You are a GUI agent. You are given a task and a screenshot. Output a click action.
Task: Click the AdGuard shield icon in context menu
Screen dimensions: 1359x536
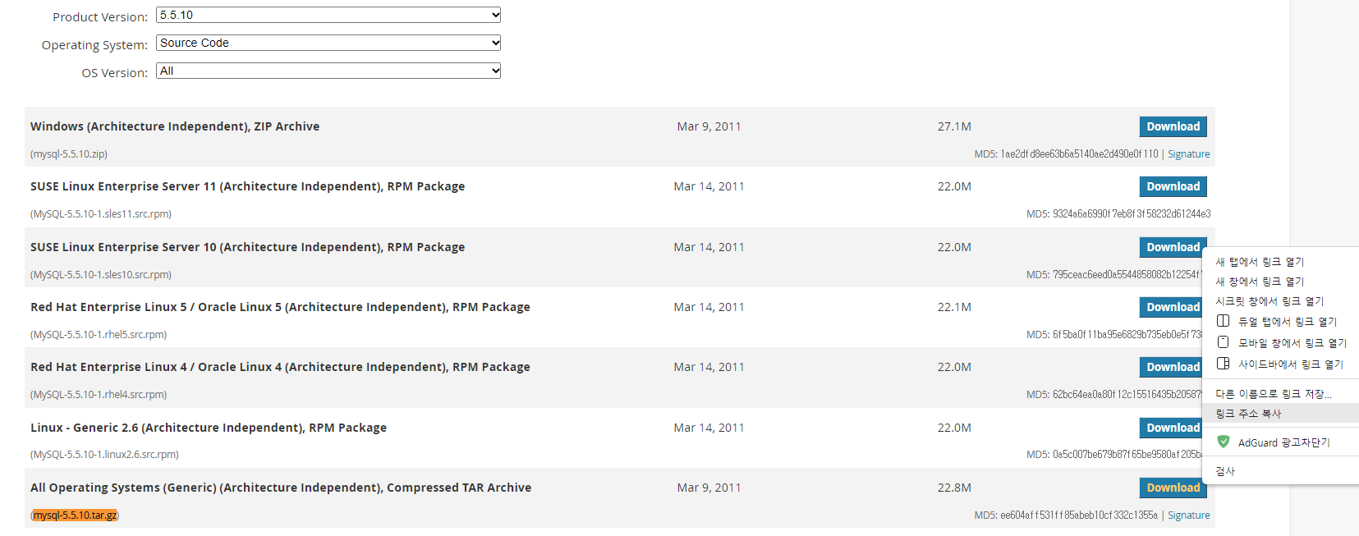click(1224, 442)
